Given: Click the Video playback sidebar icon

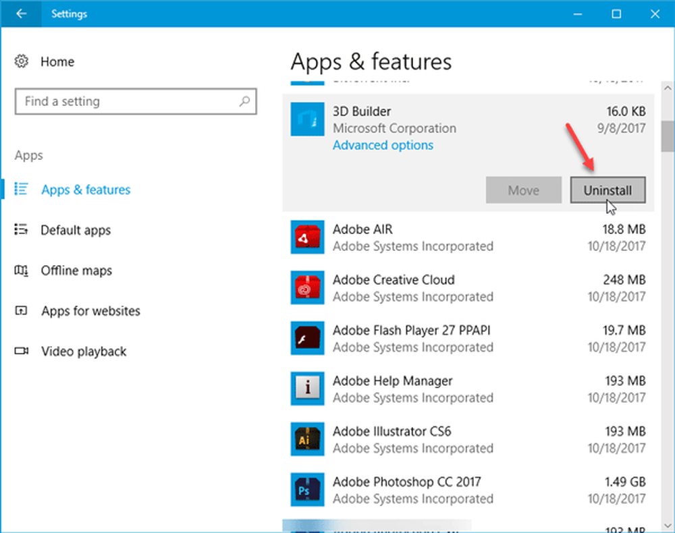Looking at the screenshot, I should (20, 352).
